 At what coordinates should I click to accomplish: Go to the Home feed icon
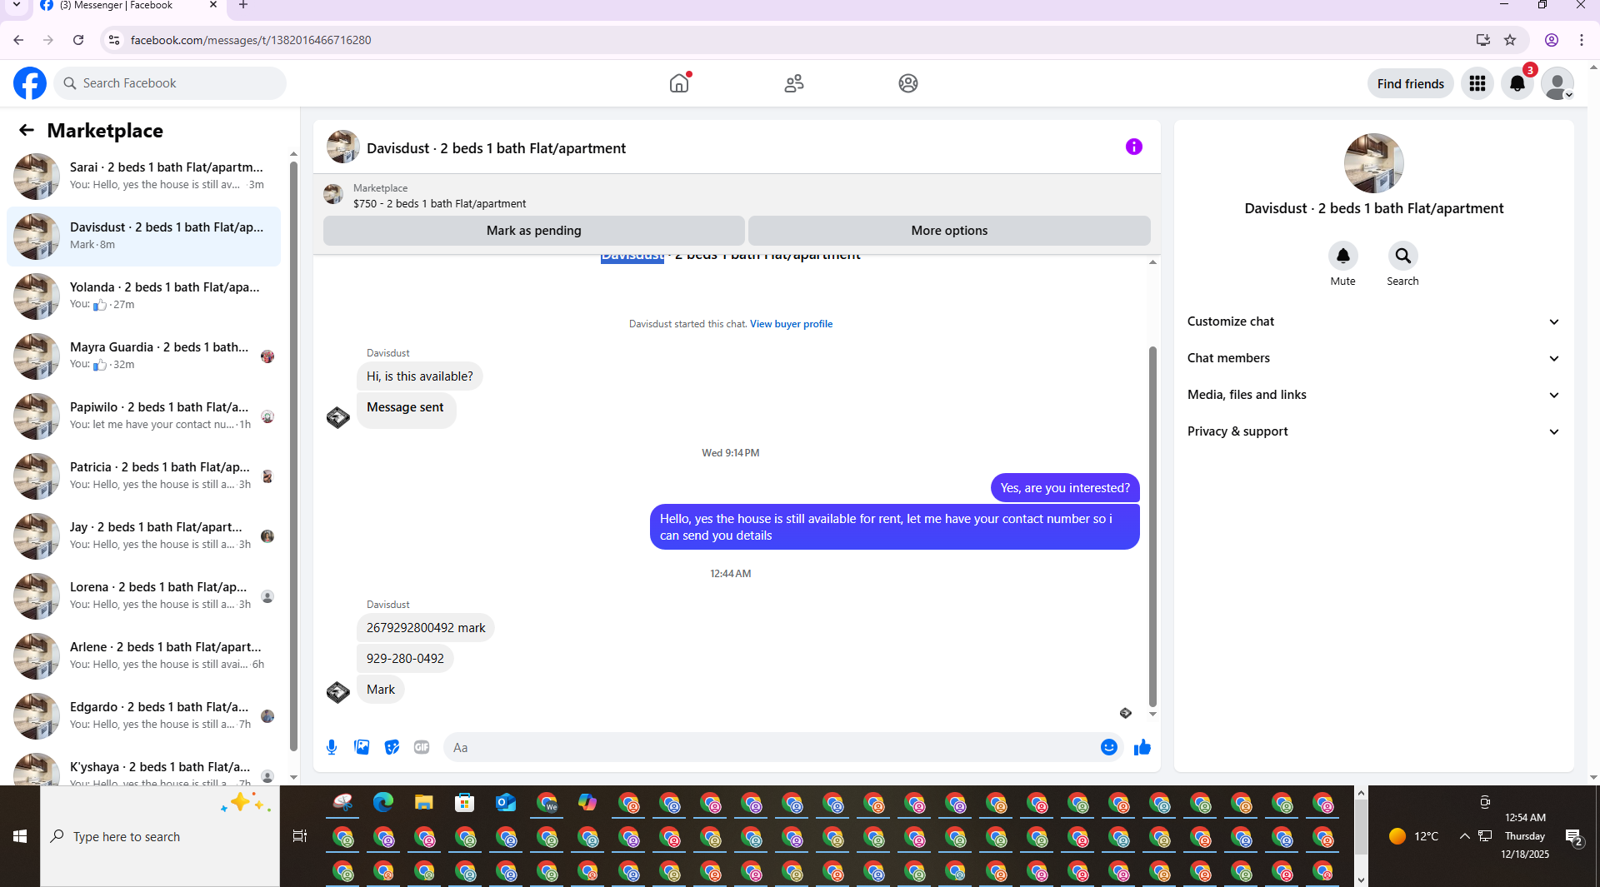[x=680, y=83]
